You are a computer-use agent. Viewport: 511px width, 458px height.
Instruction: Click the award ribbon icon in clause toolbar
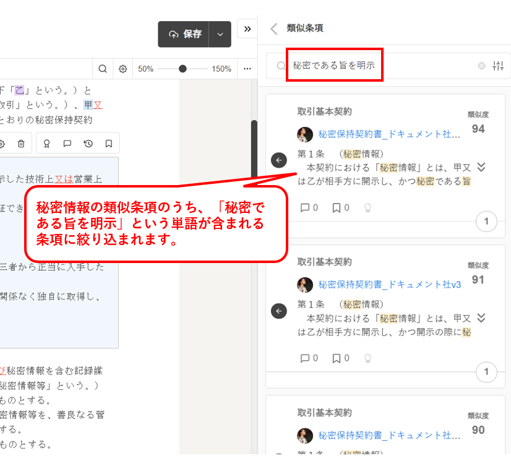46,144
